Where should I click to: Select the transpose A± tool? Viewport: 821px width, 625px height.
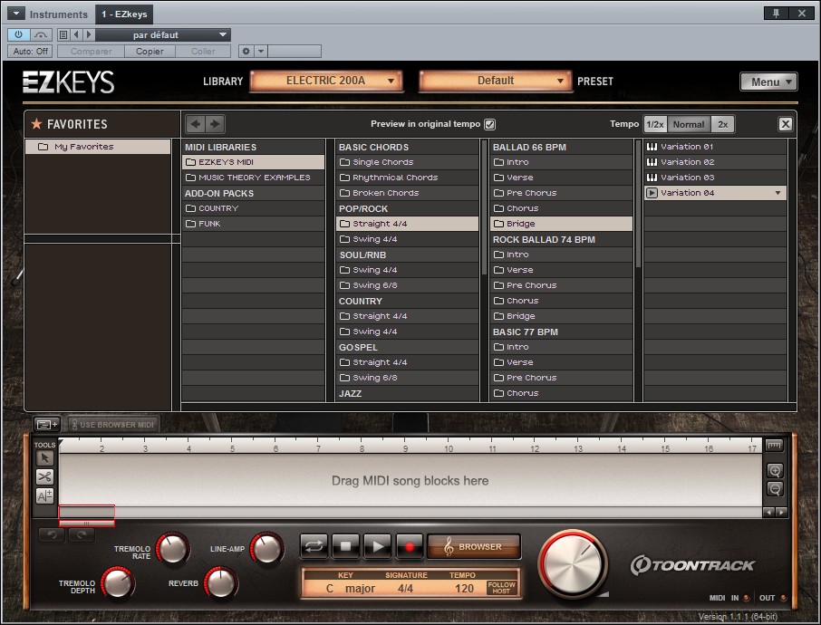coord(43,495)
